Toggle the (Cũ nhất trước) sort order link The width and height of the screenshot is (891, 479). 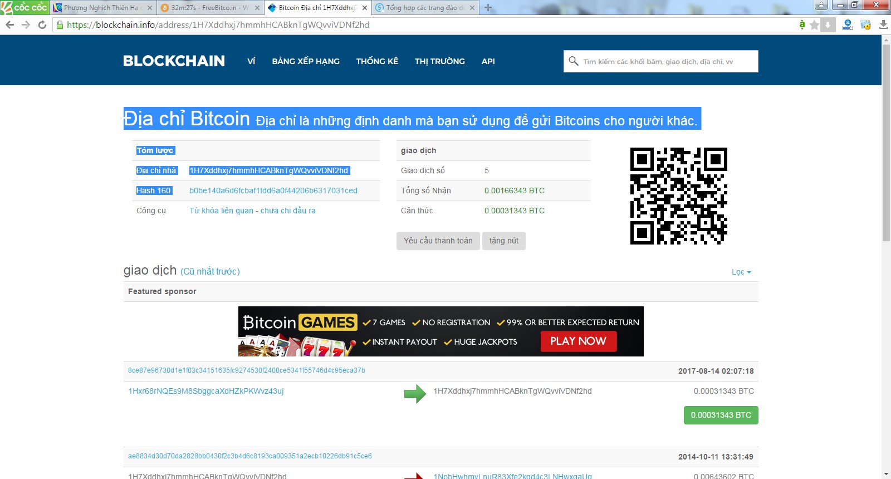(x=210, y=271)
